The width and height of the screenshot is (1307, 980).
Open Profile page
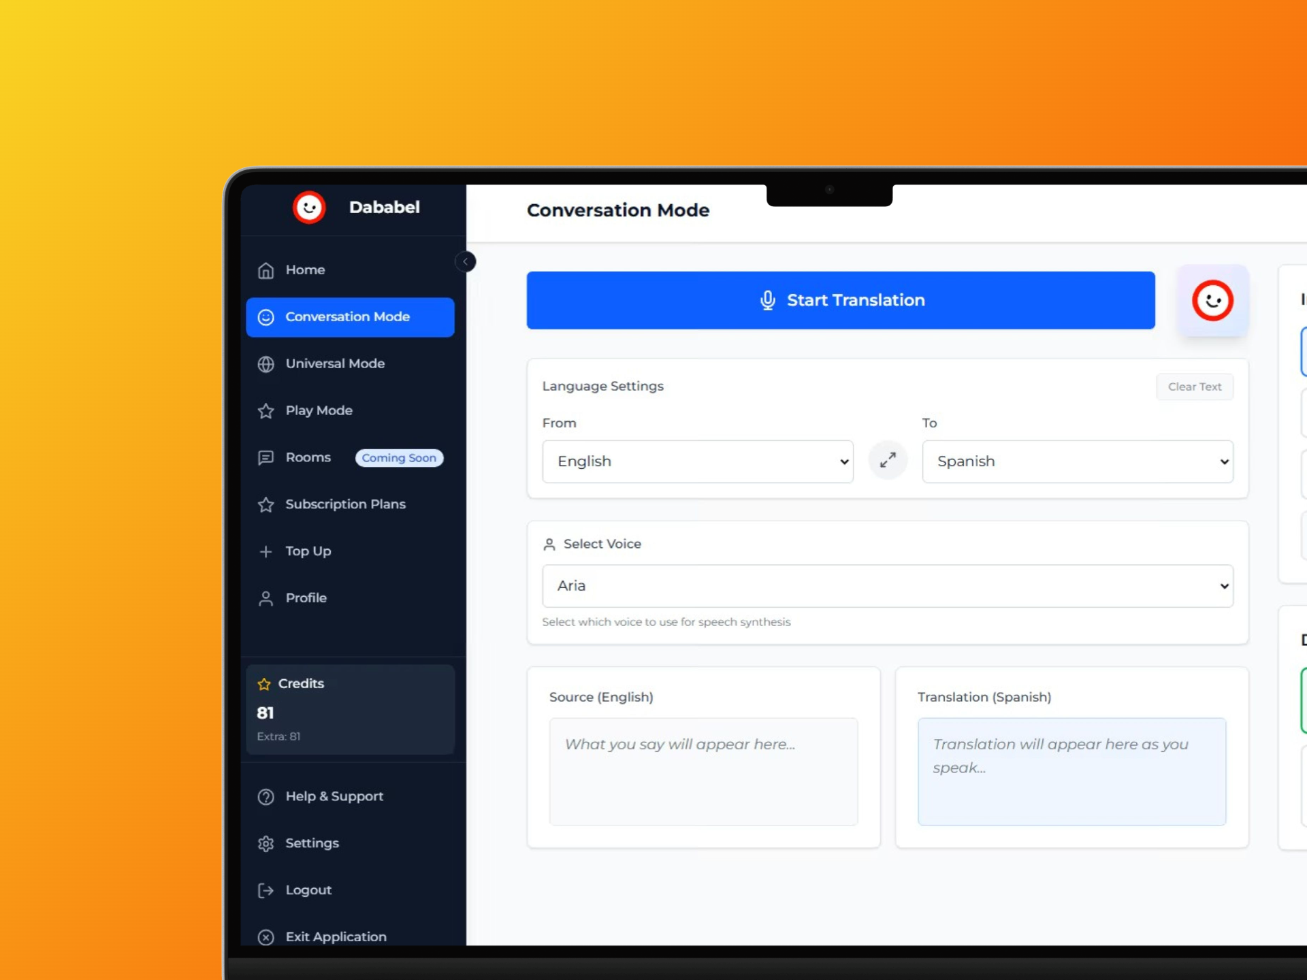click(x=350, y=598)
